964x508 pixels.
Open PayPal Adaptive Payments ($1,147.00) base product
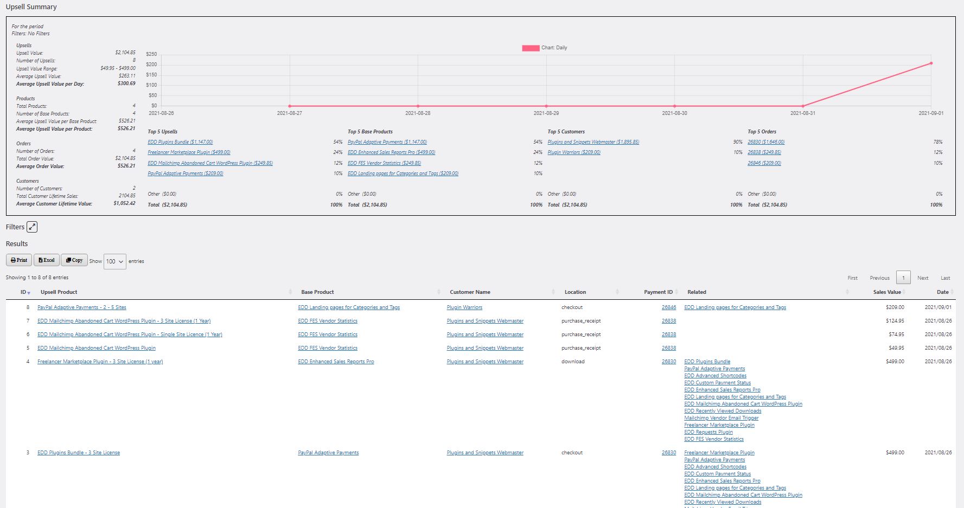pyautogui.click(x=387, y=142)
